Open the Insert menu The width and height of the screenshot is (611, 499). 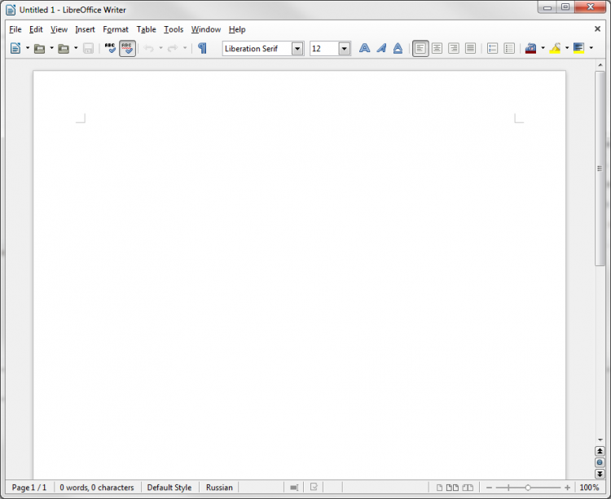(85, 29)
